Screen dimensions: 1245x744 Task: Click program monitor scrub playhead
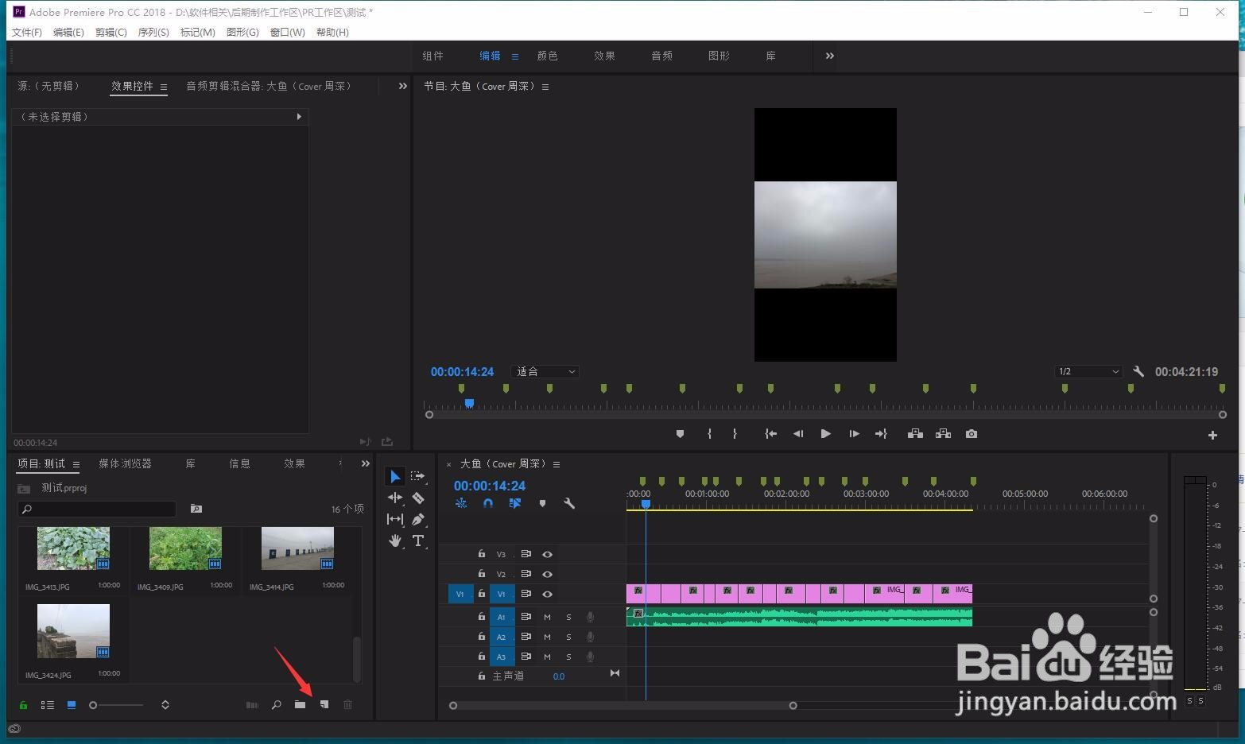point(469,404)
